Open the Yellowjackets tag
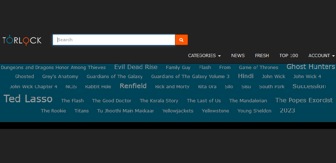 [178, 111]
